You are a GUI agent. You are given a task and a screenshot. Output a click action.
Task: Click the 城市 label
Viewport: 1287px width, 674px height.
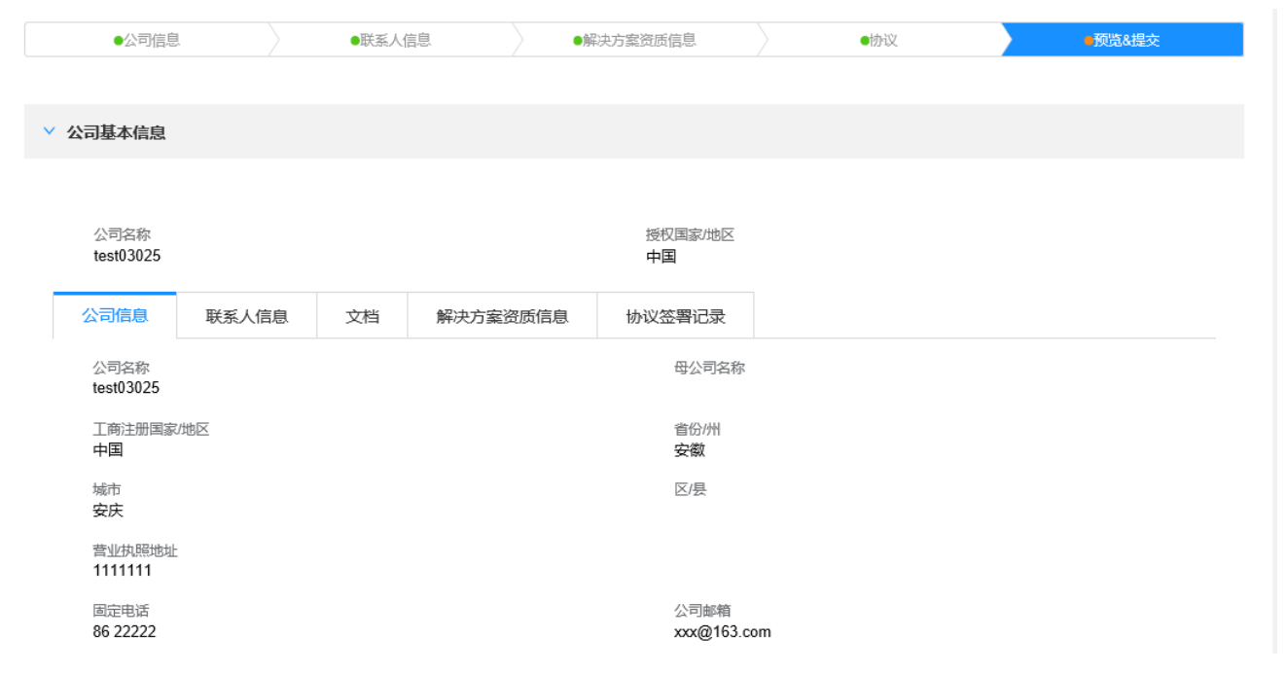click(x=107, y=489)
